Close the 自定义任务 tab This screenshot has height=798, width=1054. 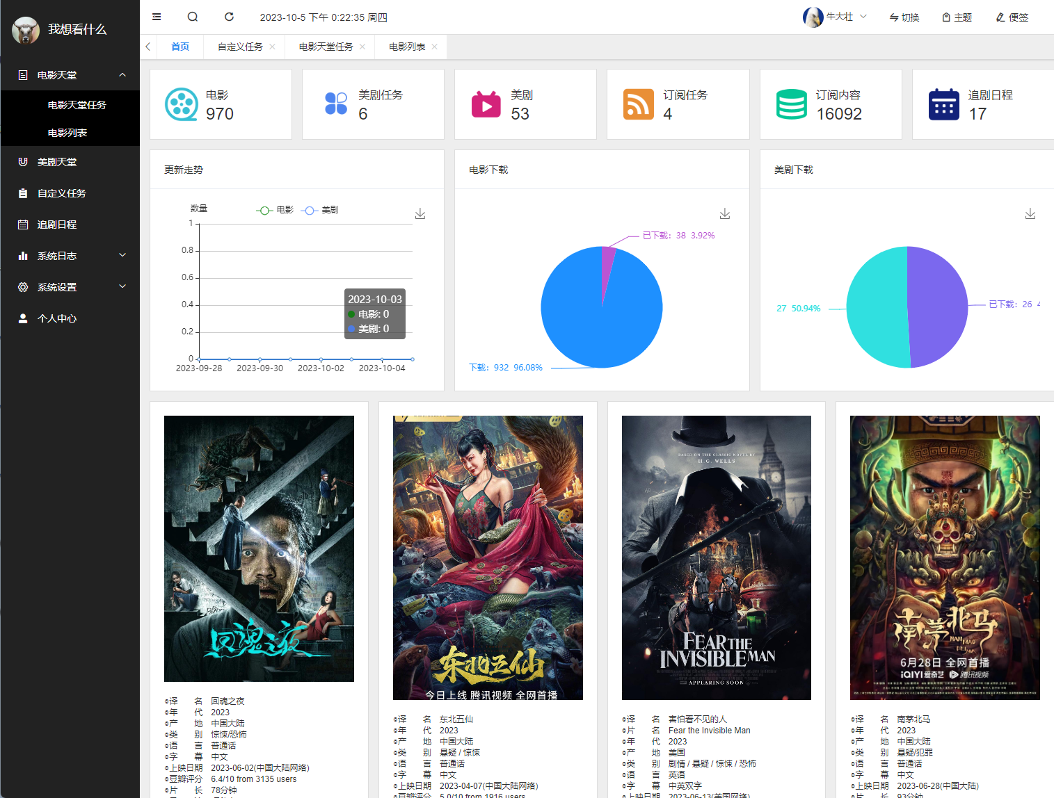(x=272, y=47)
